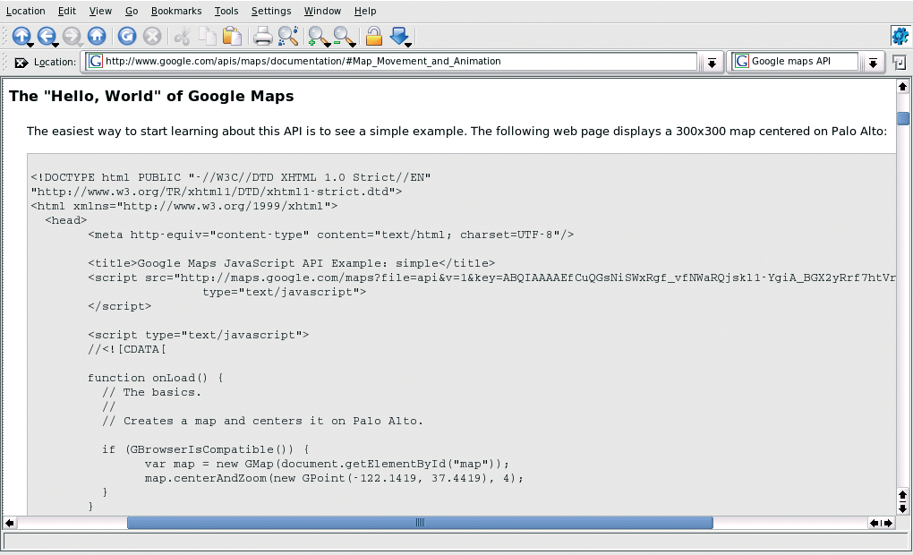This screenshot has width=913, height=555.
Task: Expand the search box dropdown arrow
Action: (x=873, y=63)
